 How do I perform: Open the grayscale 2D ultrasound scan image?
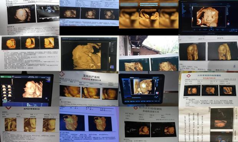coord(48,13)
